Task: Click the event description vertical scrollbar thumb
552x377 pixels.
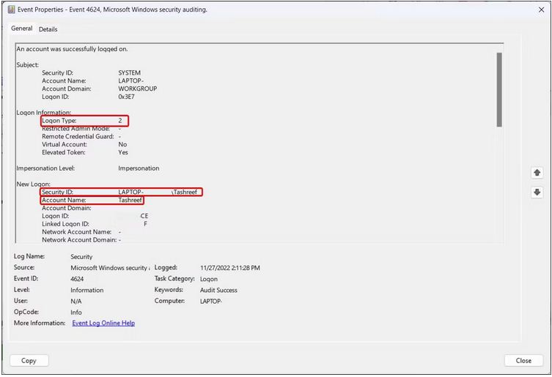Action: [x=499, y=90]
